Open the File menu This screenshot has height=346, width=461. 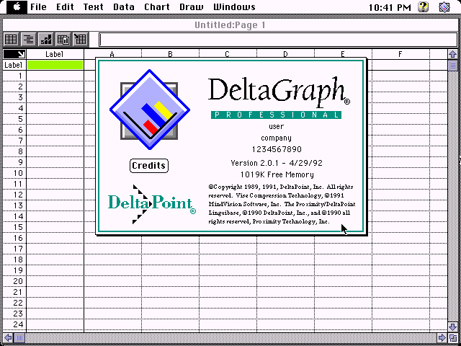coord(38,7)
